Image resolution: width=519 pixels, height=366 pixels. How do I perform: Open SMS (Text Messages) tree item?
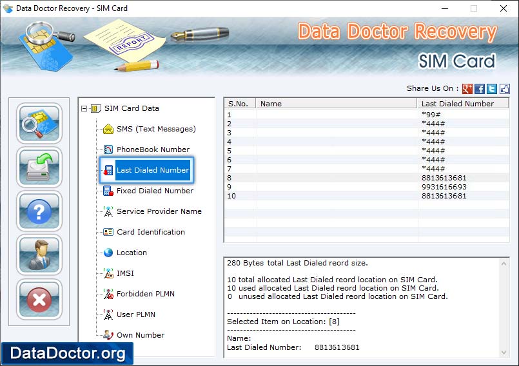(156, 129)
